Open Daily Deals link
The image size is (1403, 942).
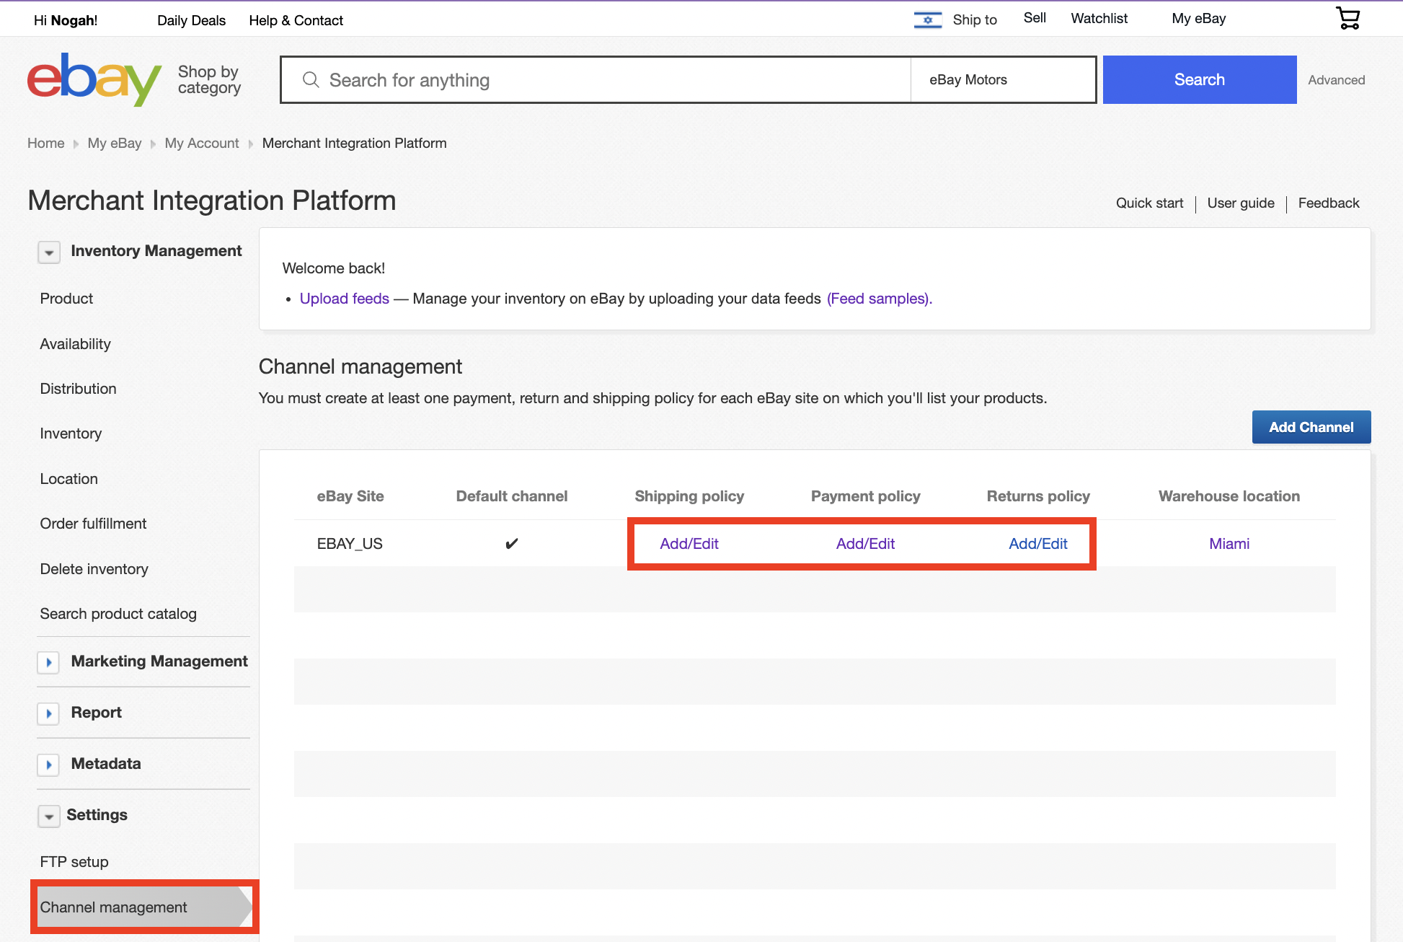[191, 20]
